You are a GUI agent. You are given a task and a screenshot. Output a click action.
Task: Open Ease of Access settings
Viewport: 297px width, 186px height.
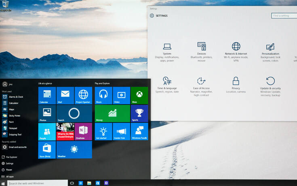pos(201,87)
